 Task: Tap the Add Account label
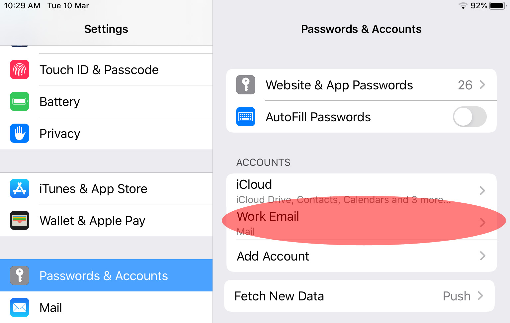point(273,256)
